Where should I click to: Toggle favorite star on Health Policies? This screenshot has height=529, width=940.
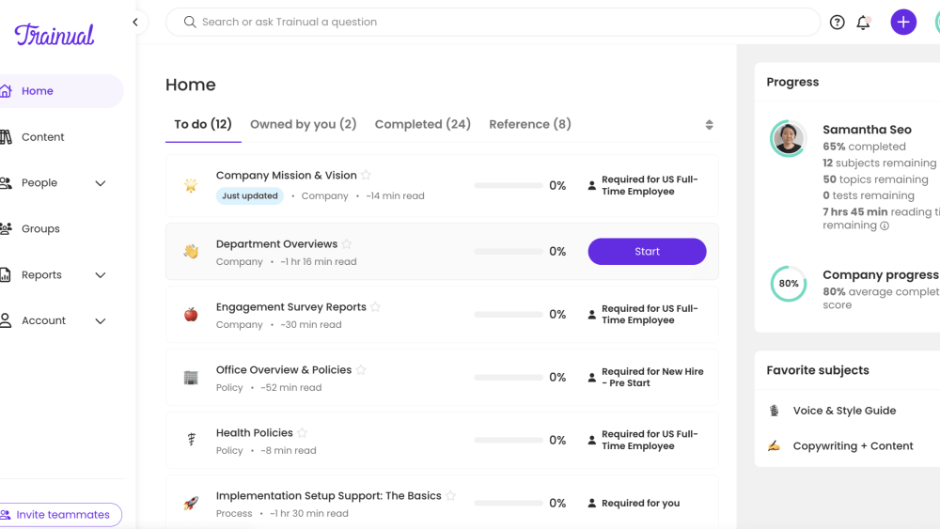click(x=302, y=433)
